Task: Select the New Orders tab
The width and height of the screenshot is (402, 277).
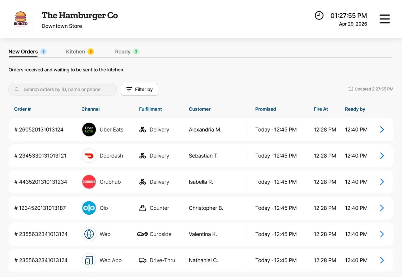Action: 23,52
